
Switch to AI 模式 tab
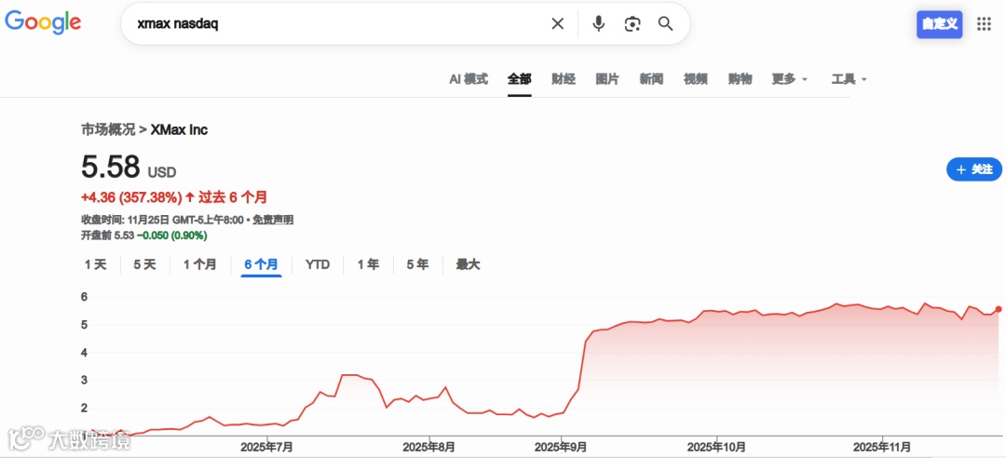[469, 79]
